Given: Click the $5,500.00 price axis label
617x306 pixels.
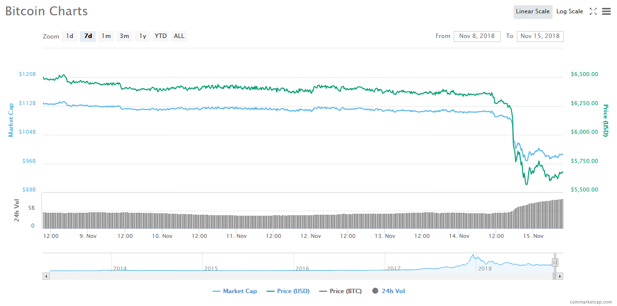Looking at the screenshot, I should tap(584, 190).
